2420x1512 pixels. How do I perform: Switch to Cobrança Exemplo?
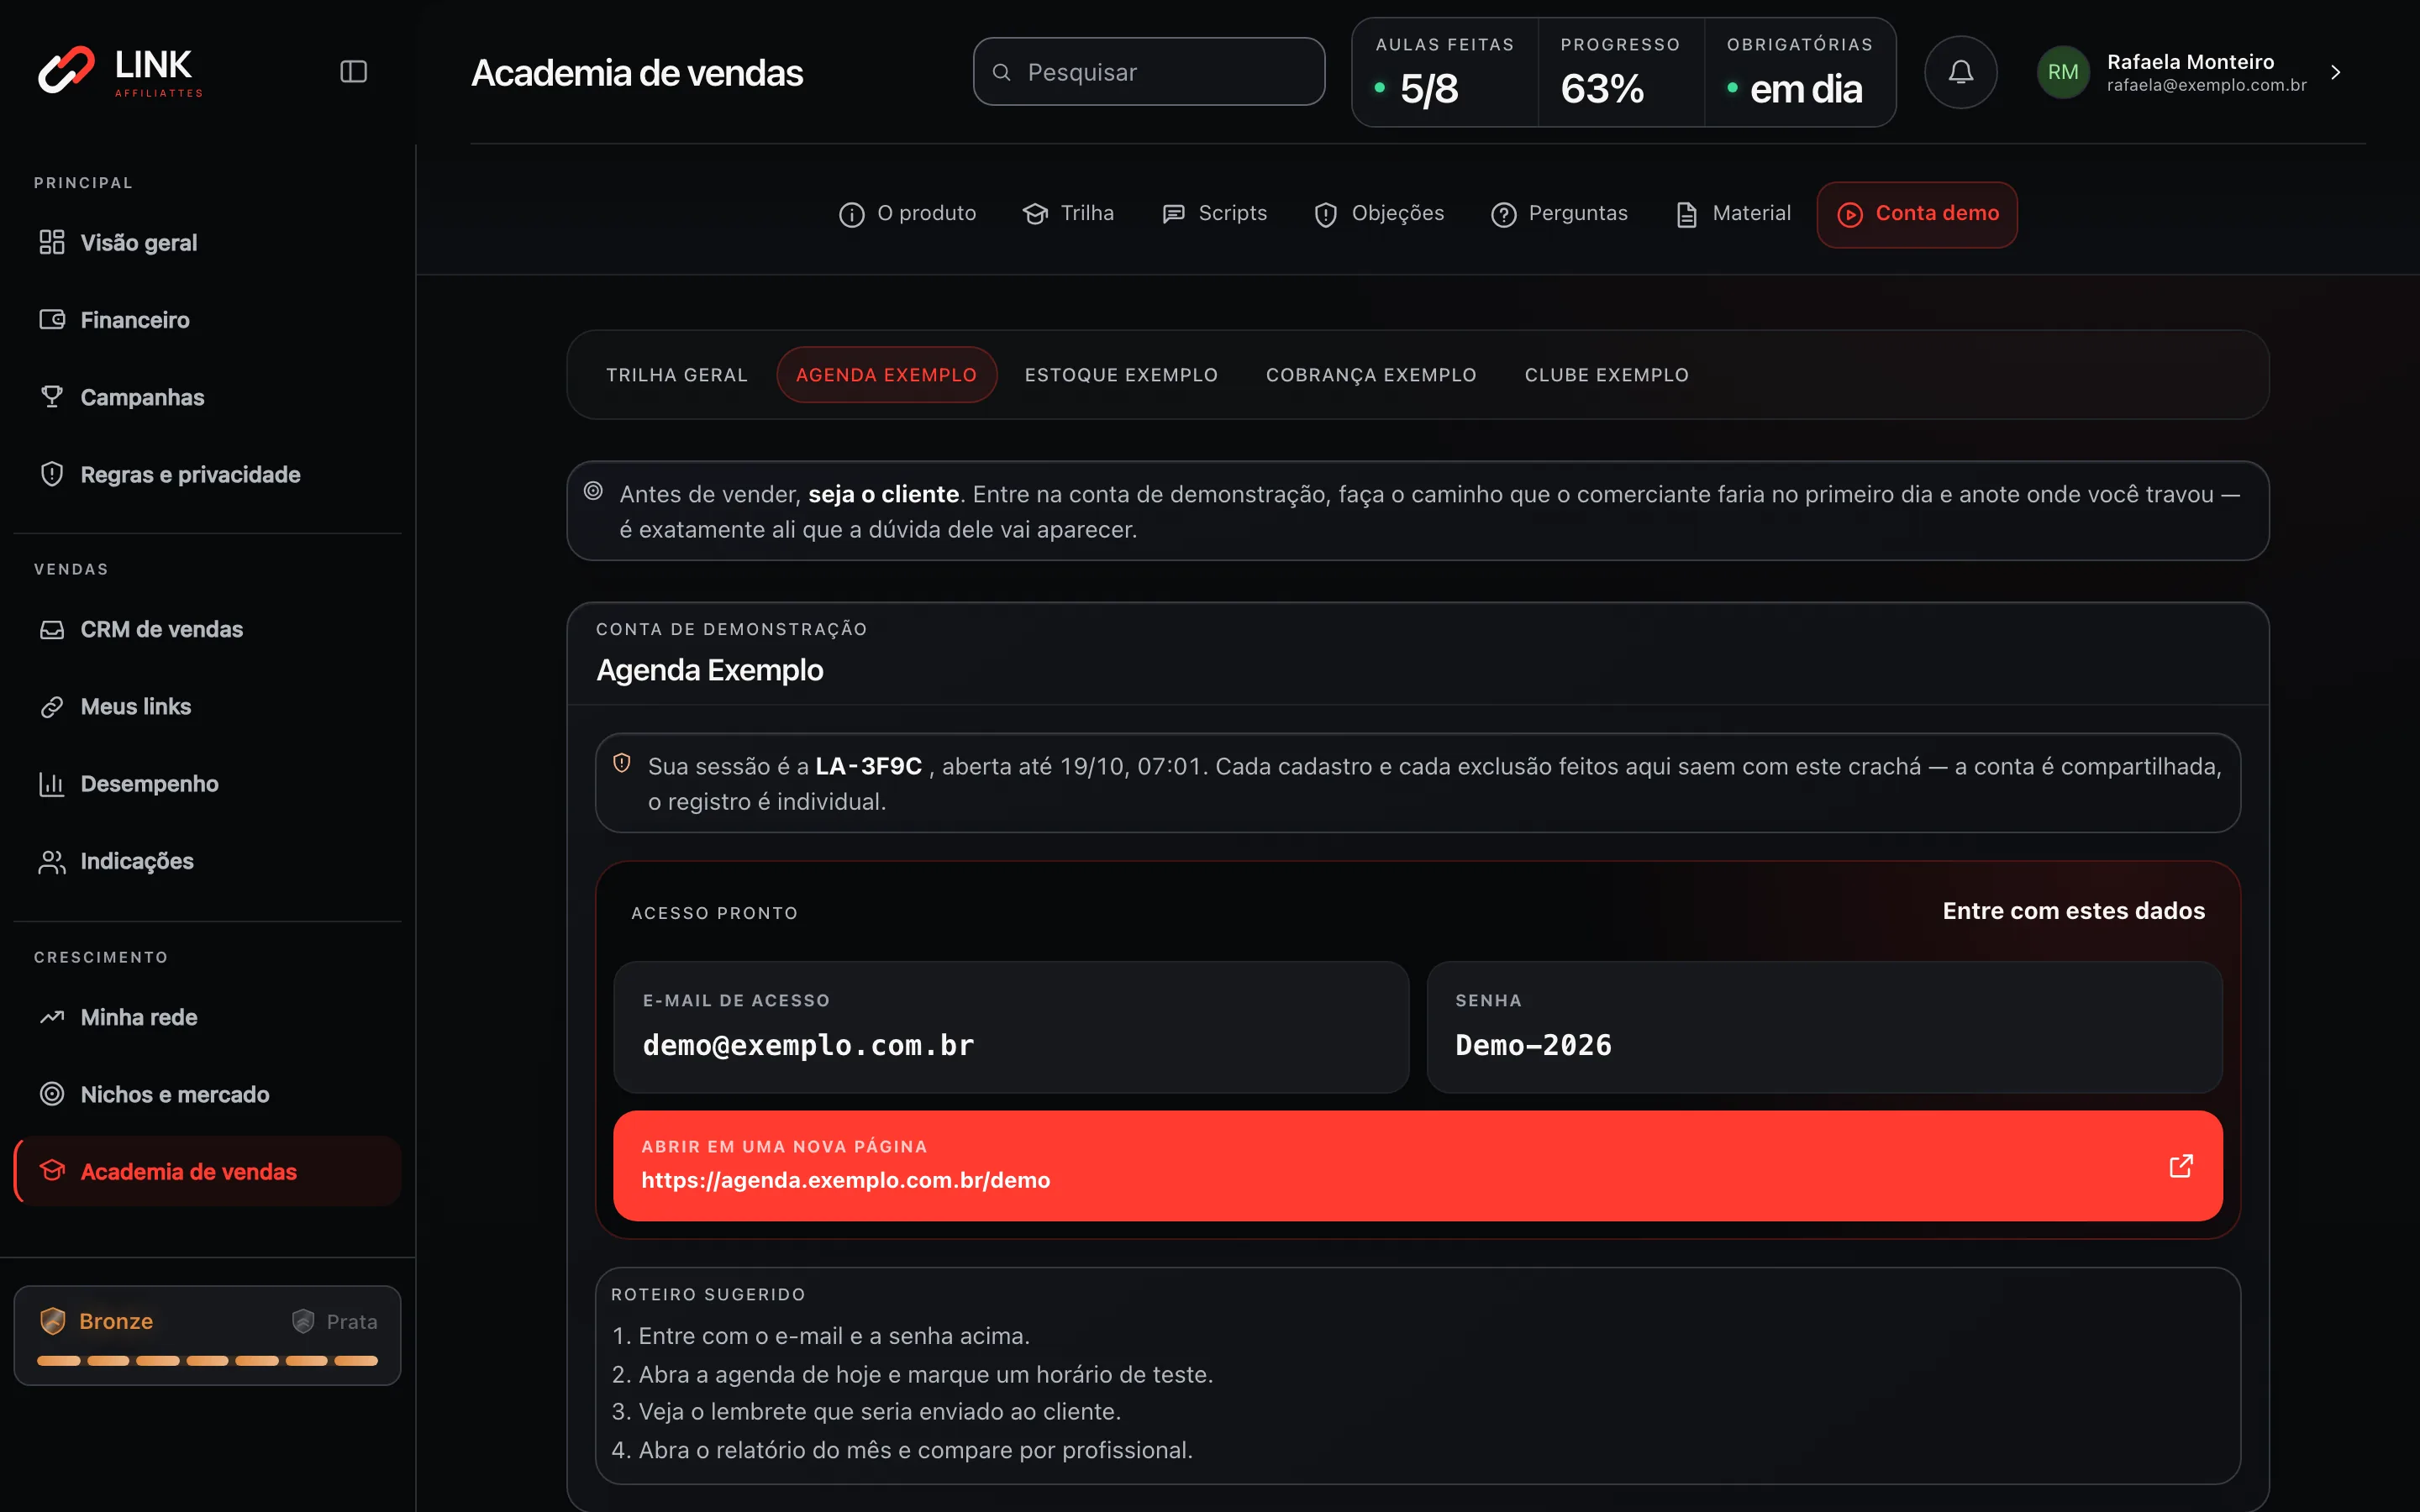coord(1371,375)
